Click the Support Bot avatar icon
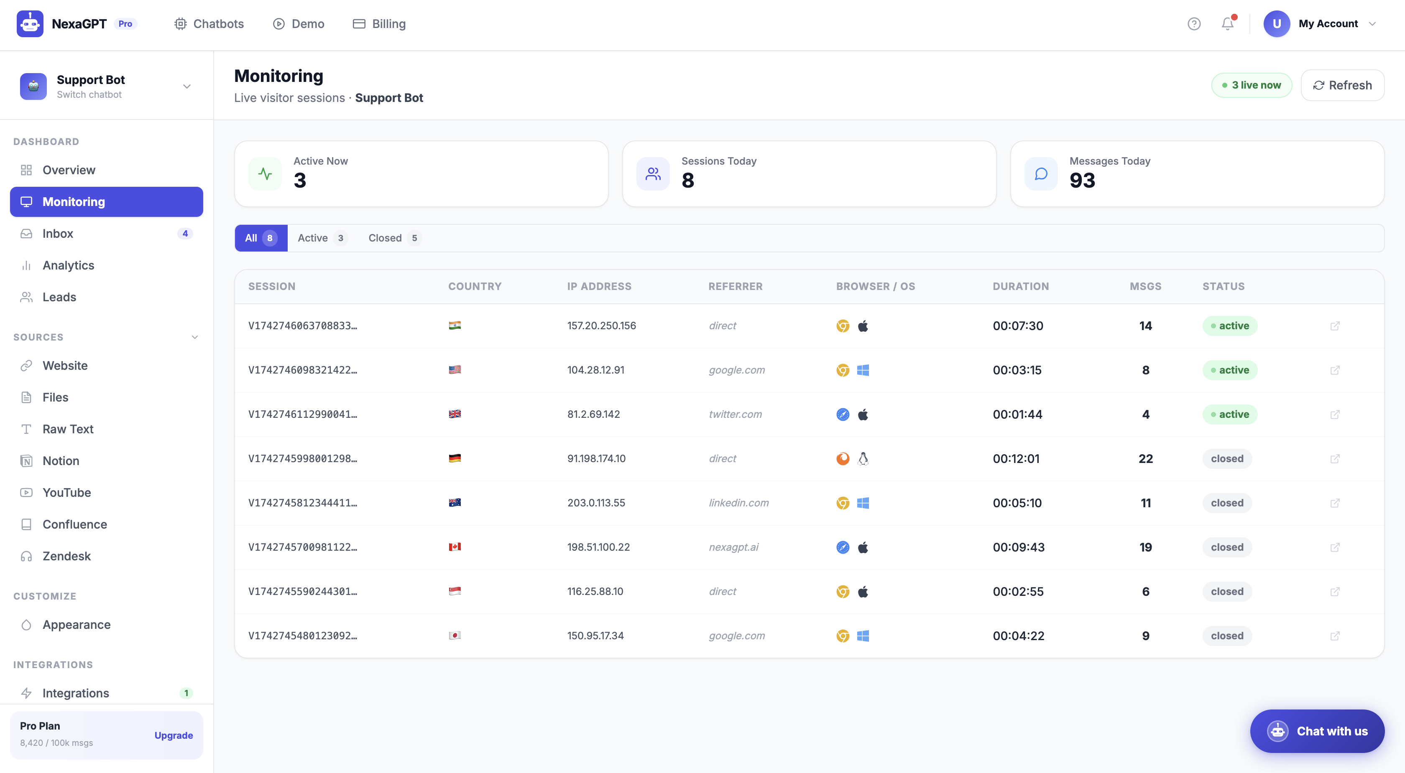The height and width of the screenshot is (773, 1405). click(33, 86)
